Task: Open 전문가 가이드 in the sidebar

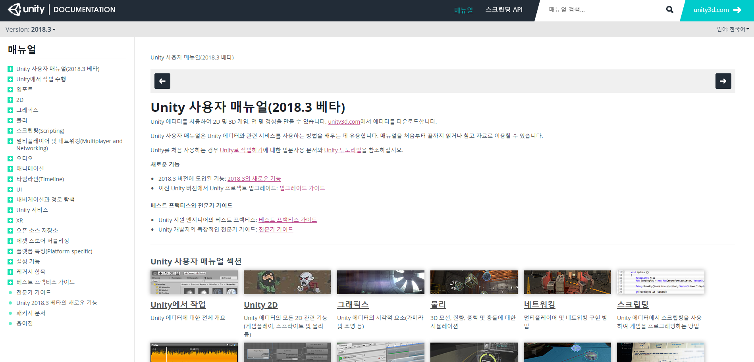Action: (33, 292)
